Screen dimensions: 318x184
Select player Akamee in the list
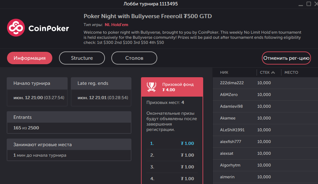(265, 118)
